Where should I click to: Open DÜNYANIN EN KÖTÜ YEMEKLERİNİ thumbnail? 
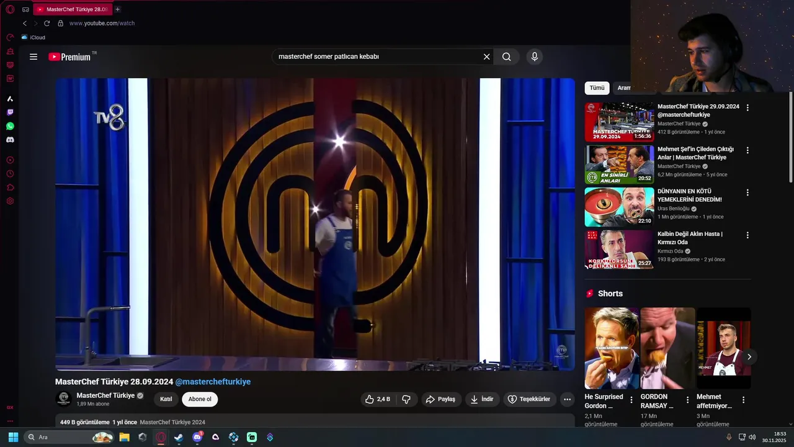[x=619, y=207]
